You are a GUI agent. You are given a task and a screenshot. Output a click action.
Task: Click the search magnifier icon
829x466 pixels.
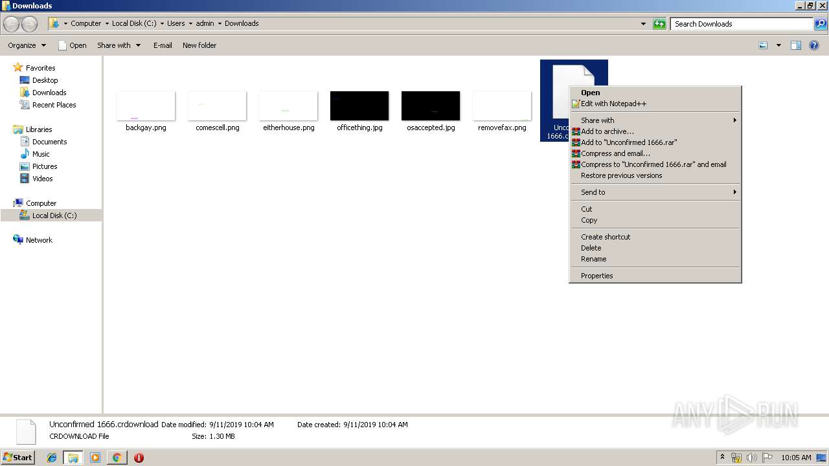click(820, 24)
